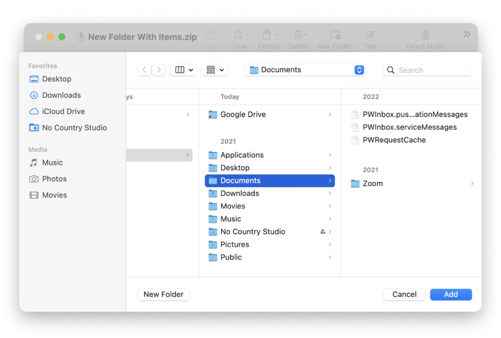Click the New Folder button

coord(163,294)
